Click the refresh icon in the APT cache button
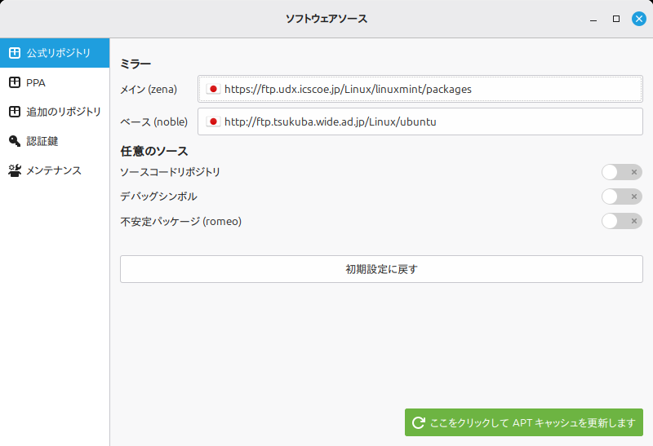This screenshot has height=446, width=653. [x=419, y=422]
